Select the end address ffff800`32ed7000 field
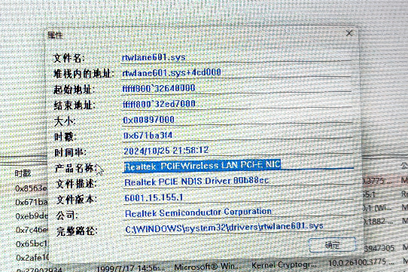 pyautogui.click(x=237, y=104)
